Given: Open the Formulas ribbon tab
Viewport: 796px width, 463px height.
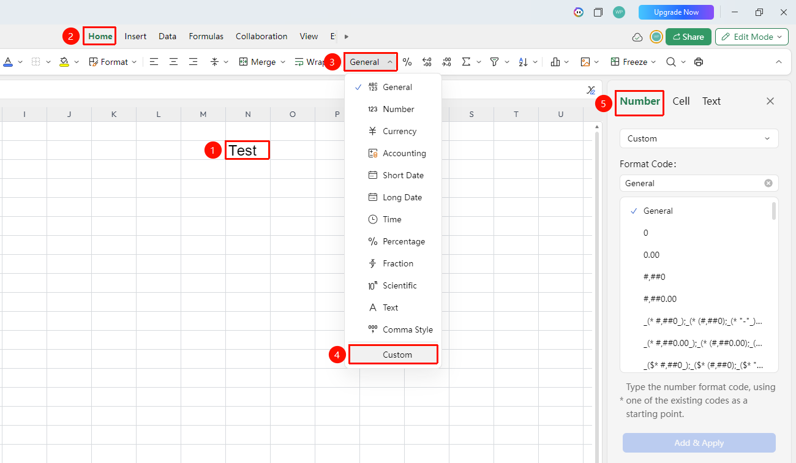Looking at the screenshot, I should (206, 36).
